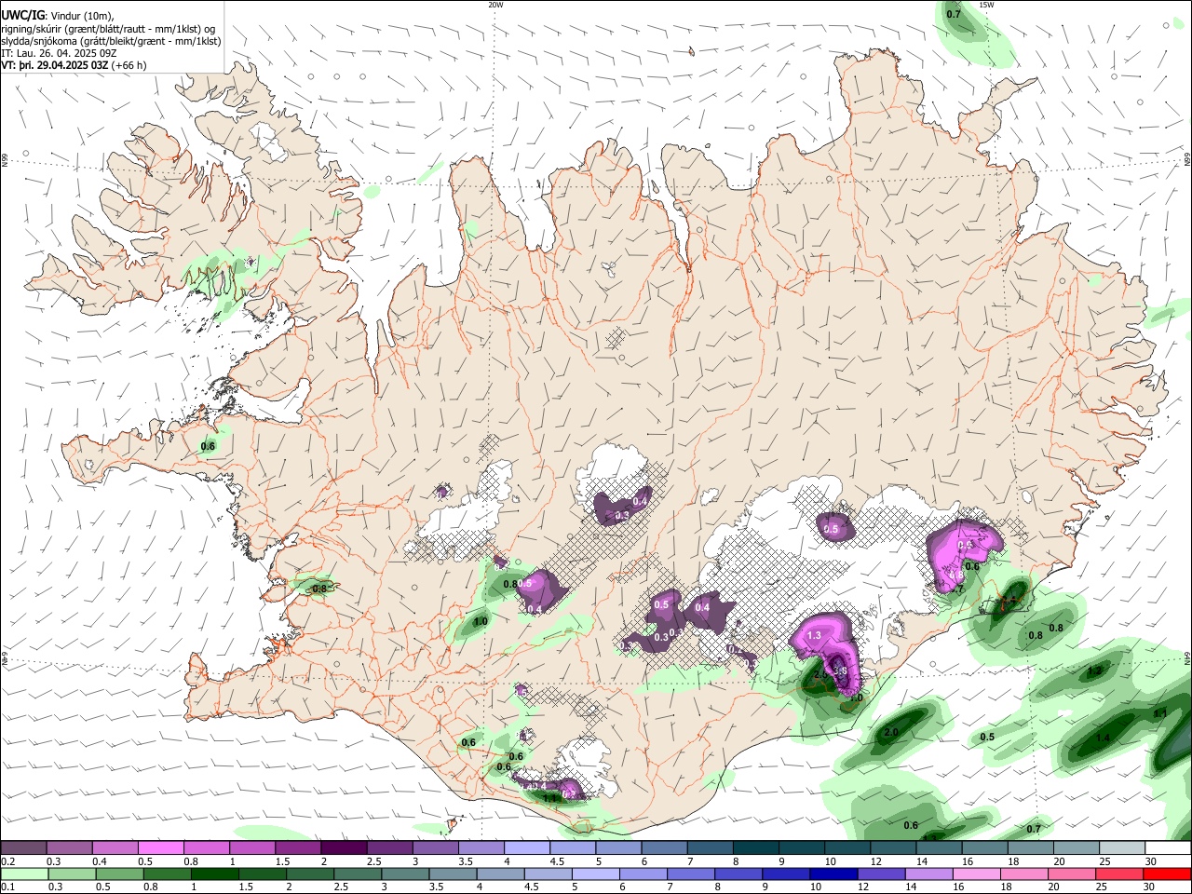1192x894 pixels.
Task: Pick the light pink rain swatch labeled 16
Action: click(x=976, y=874)
